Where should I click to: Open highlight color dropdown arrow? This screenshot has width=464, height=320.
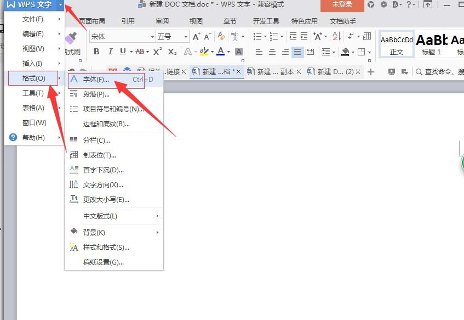coord(212,52)
